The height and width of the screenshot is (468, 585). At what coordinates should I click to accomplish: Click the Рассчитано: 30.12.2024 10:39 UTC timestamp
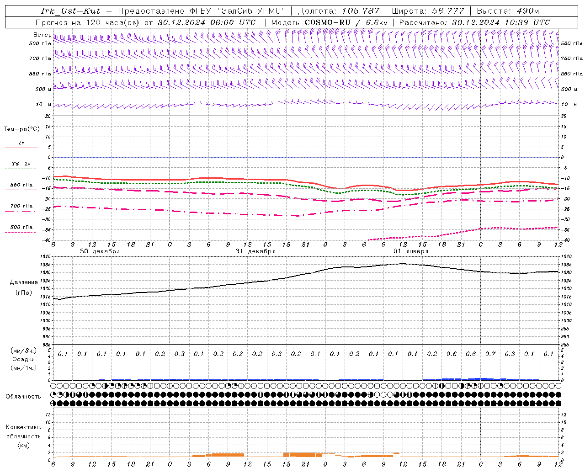(x=474, y=22)
